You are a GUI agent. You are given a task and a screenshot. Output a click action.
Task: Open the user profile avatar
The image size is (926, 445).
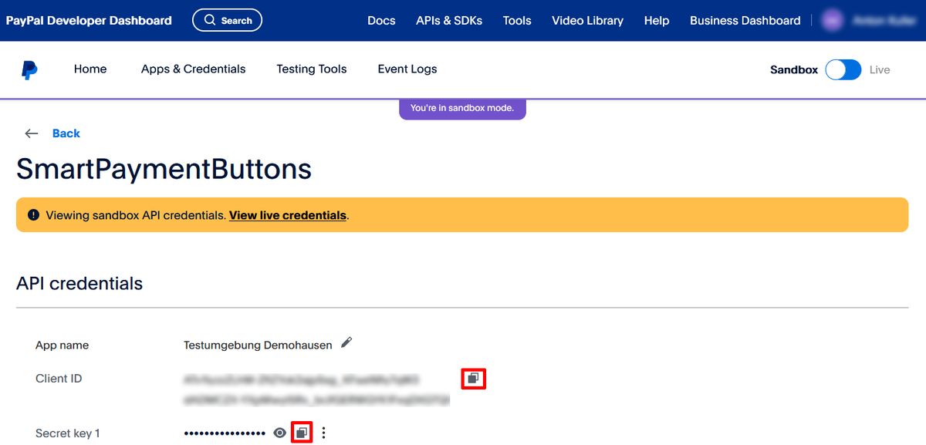[x=832, y=21]
